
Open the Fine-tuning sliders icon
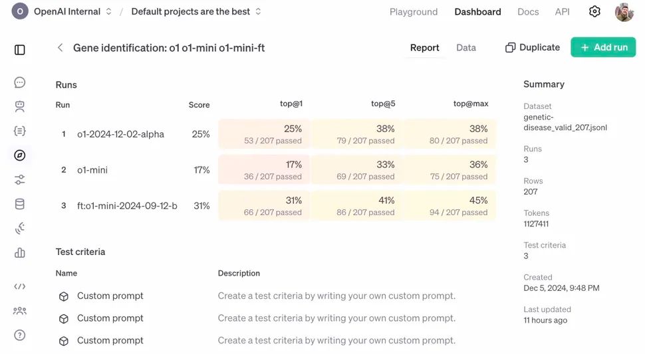(x=20, y=179)
